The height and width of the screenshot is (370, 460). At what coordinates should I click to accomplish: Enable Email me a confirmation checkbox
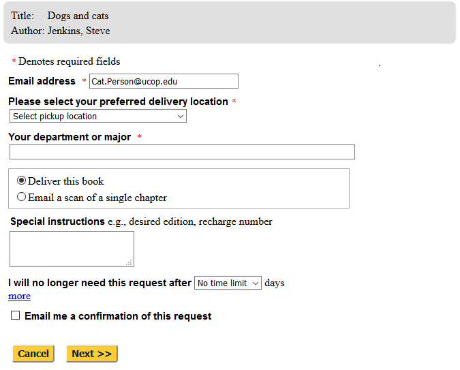[x=15, y=315]
